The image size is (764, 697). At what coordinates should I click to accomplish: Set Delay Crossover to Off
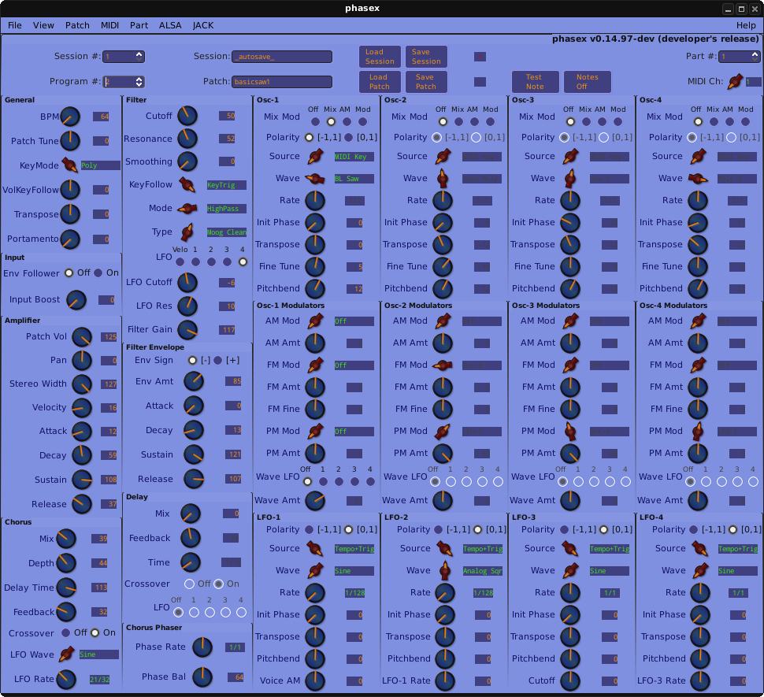(189, 584)
